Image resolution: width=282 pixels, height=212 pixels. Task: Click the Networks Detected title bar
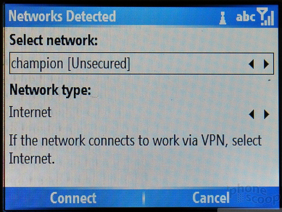pos(141,16)
